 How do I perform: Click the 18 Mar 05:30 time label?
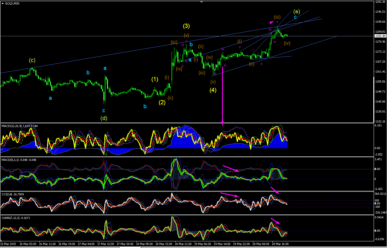(x=144, y=243)
